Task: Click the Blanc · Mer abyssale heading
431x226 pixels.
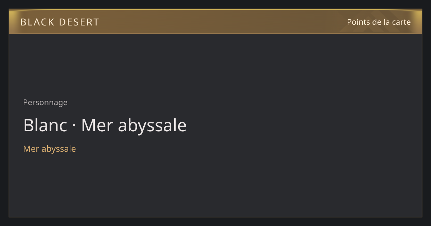Action: 105,126
